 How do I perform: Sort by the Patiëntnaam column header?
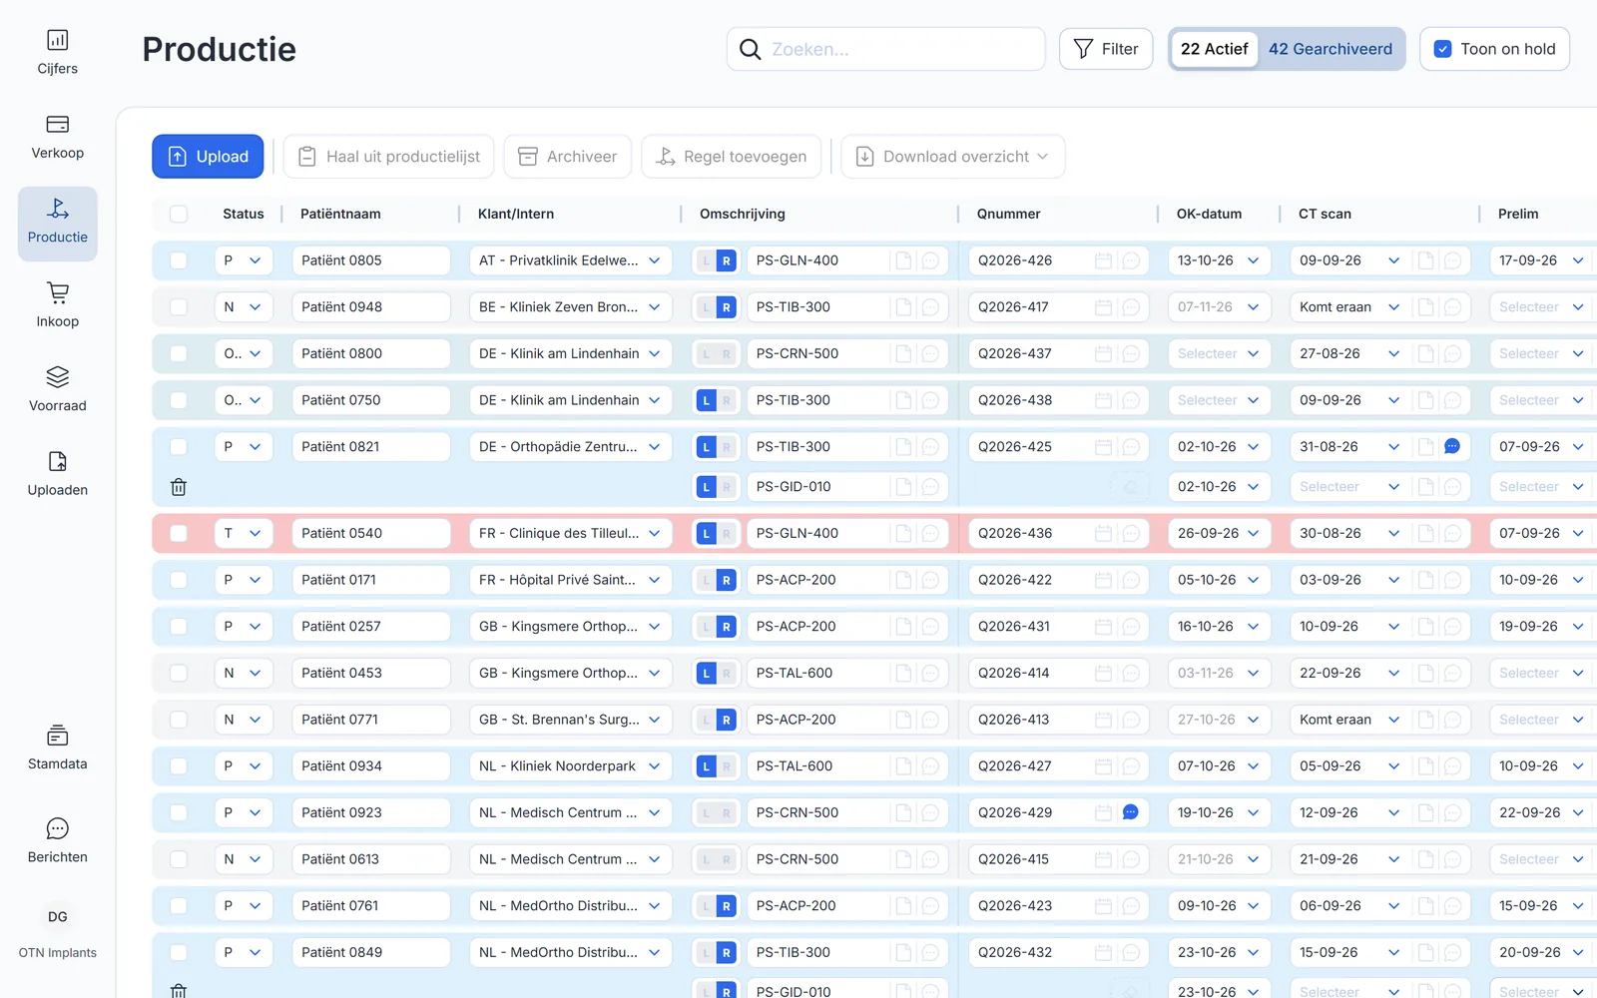tap(340, 214)
